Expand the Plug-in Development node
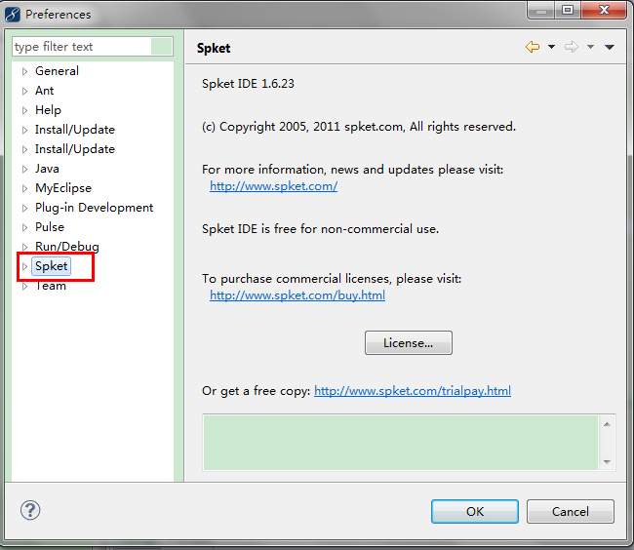This screenshot has width=634, height=550. (24, 208)
